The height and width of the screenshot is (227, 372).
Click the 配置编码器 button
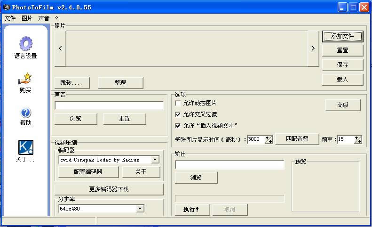(x=88, y=172)
